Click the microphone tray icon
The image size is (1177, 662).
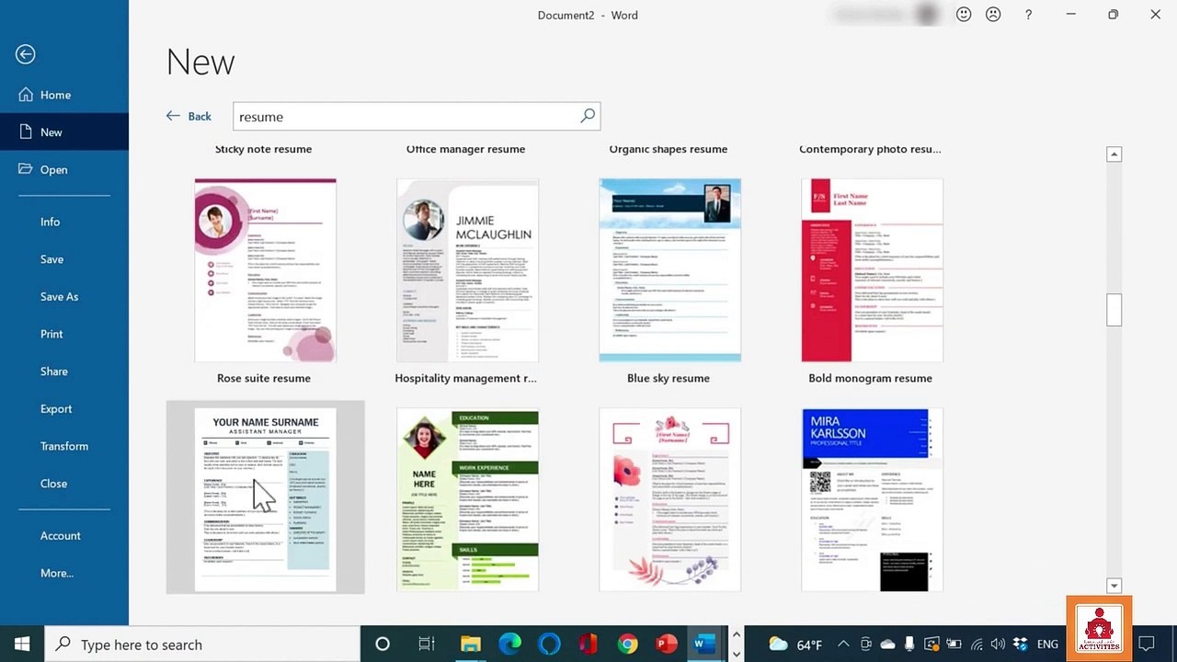point(909,645)
